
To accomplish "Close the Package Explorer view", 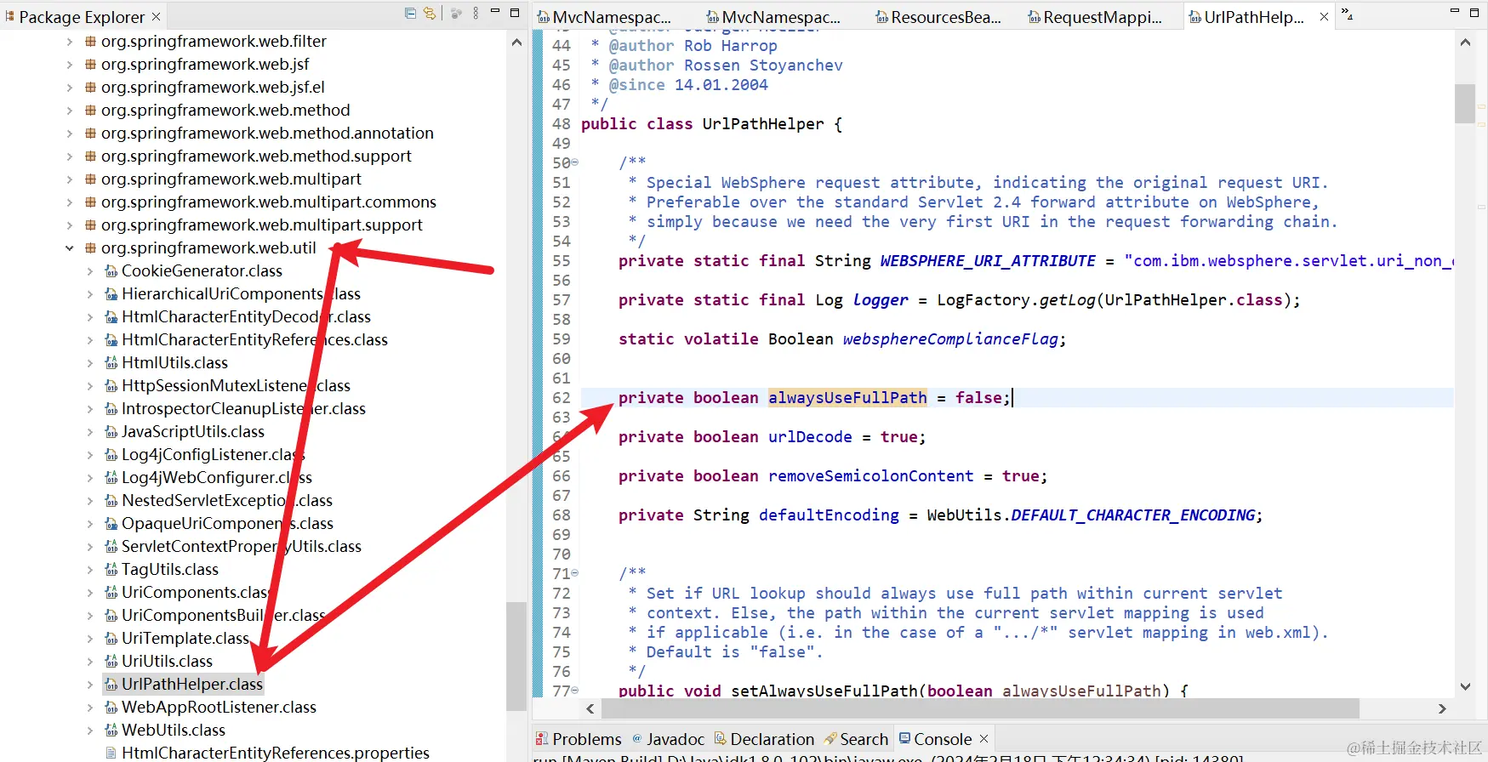I will (157, 16).
